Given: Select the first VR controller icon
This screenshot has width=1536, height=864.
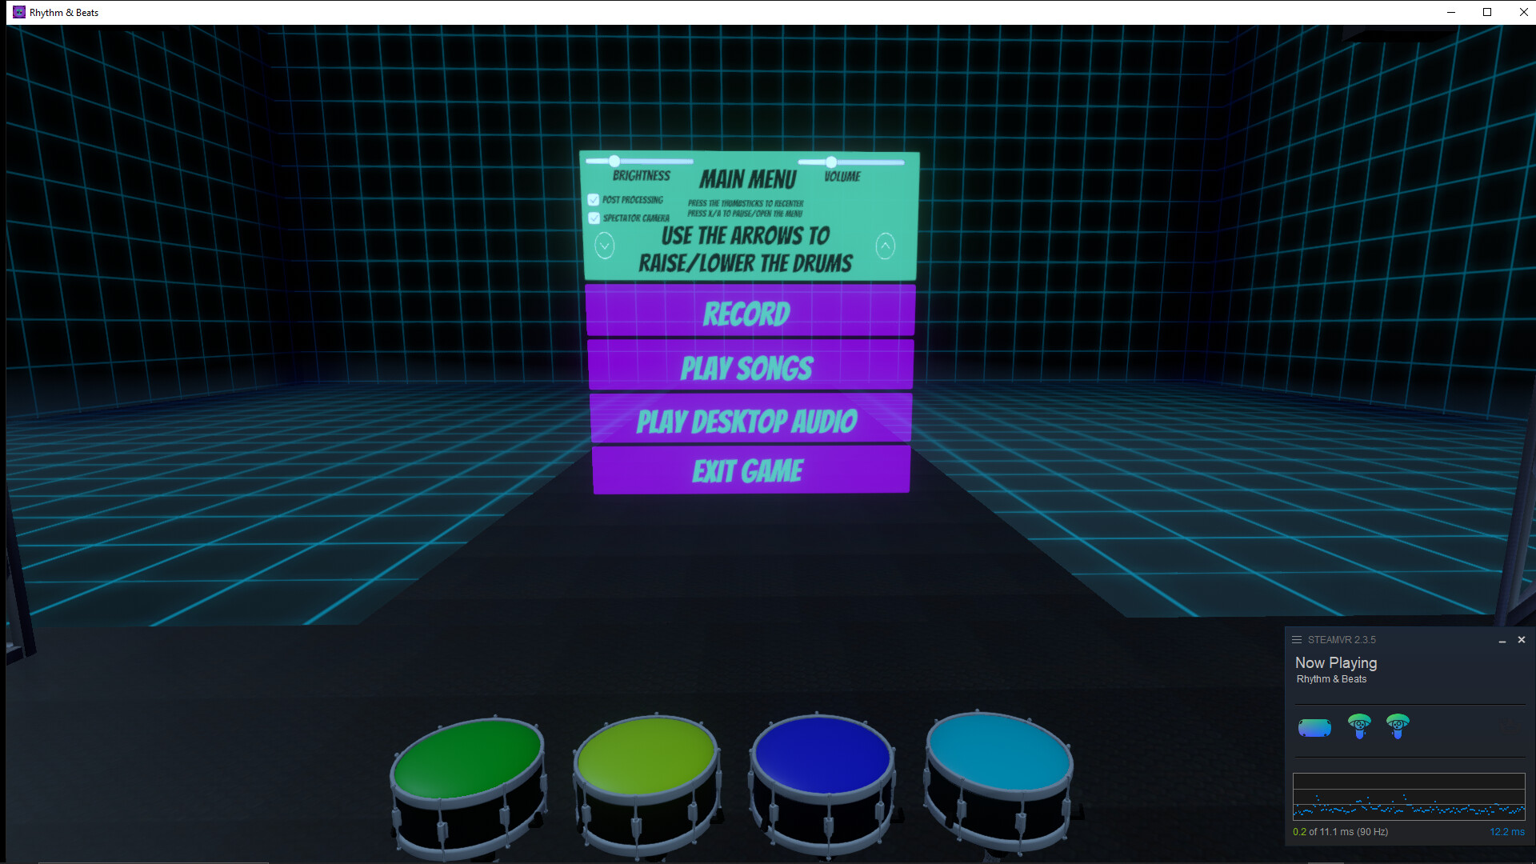Looking at the screenshot, I should 1358,727.
